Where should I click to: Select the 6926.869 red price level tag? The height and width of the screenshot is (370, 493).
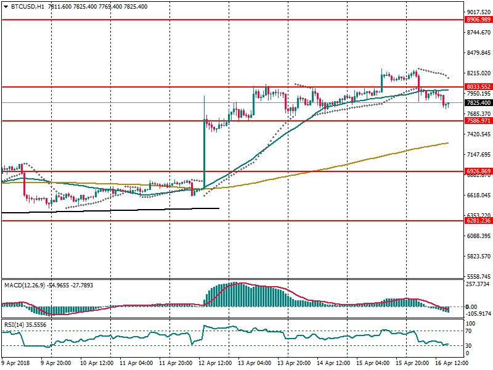click(x=478, y=171)
